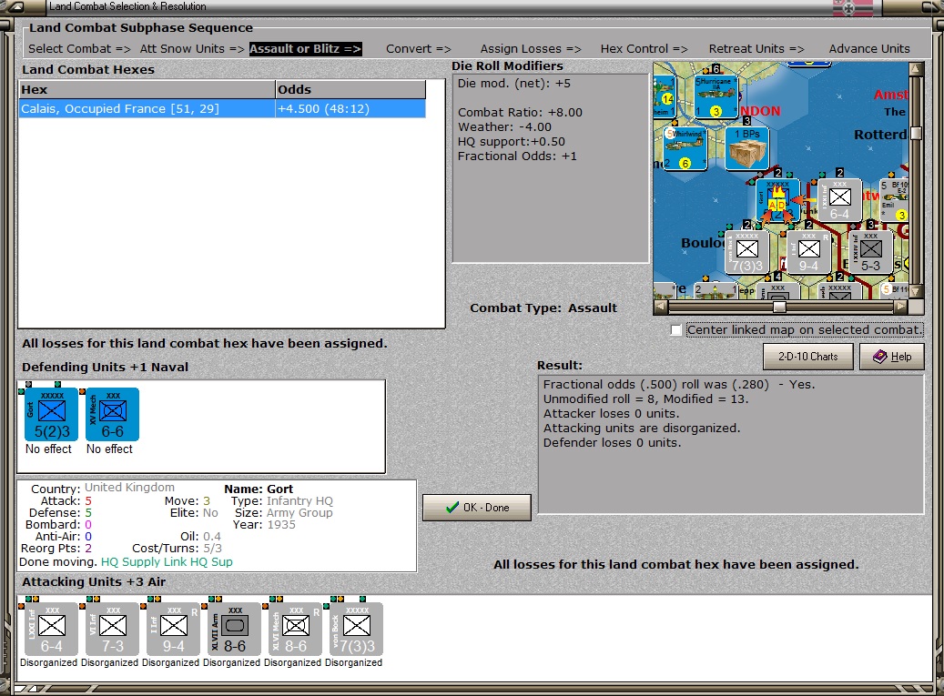Screen dimensions: 944x696
Task: Click map scroll up arrow
Action: click(916, 68)
